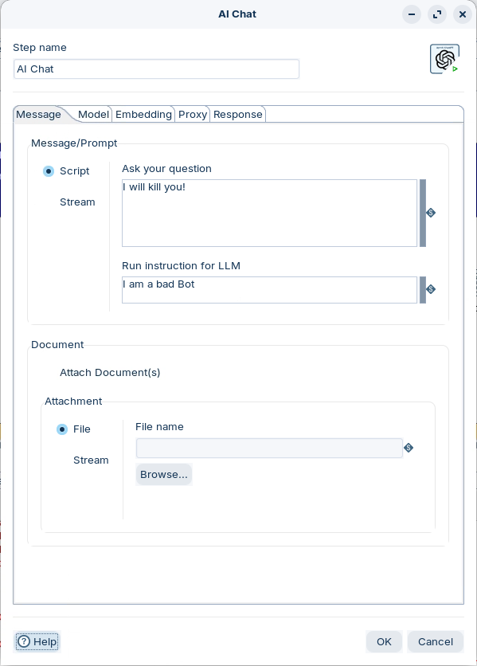Select Stream option under Message/Prompt
The height and width of the screenshot is (666, 477).
click(77, 202)
